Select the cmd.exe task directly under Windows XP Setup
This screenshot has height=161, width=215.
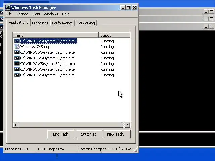(x=47, y=52)
